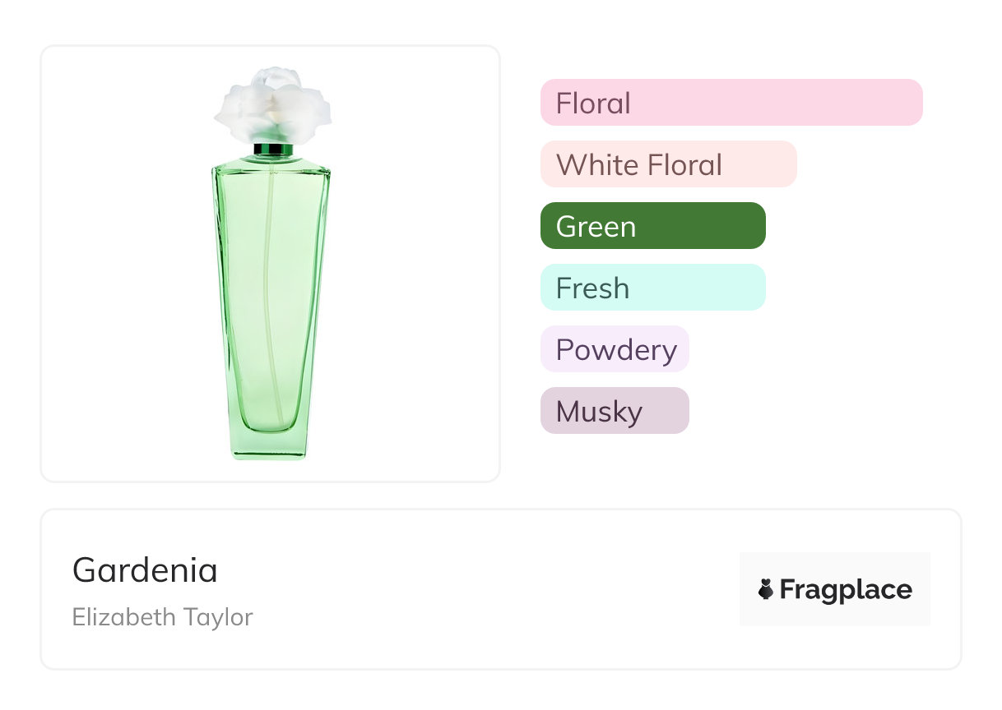
Task: Click the Fragplace bottle logo icon
Action: 766,589
